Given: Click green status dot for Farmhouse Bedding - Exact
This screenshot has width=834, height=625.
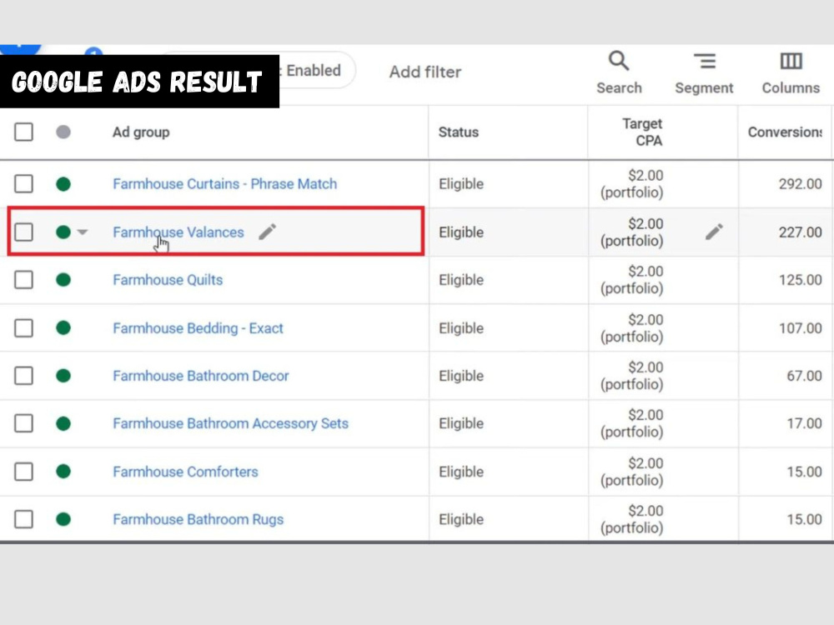Looking at the screenshot, I should coord(63,327).
